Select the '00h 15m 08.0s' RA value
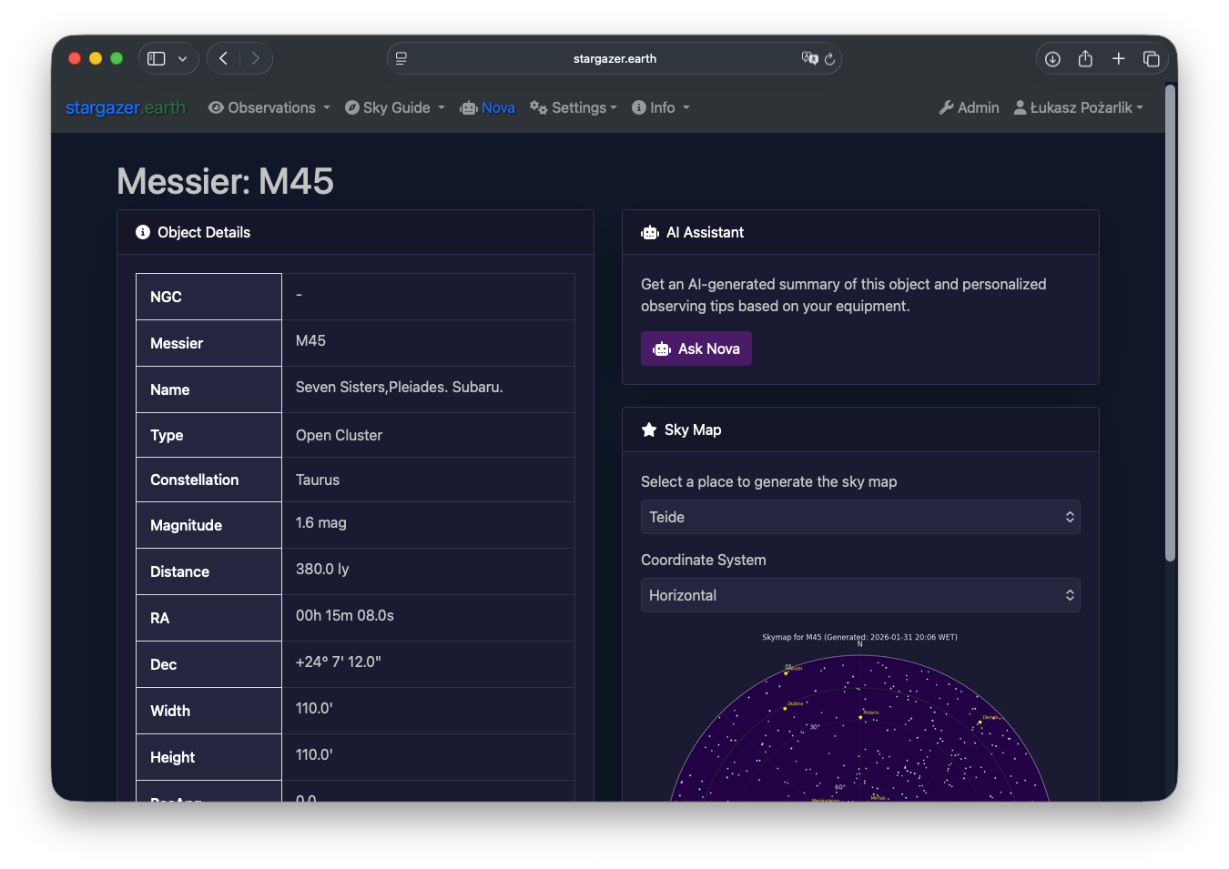Image resolution: width=1229 pixels, height=869 pixels. 345,615
